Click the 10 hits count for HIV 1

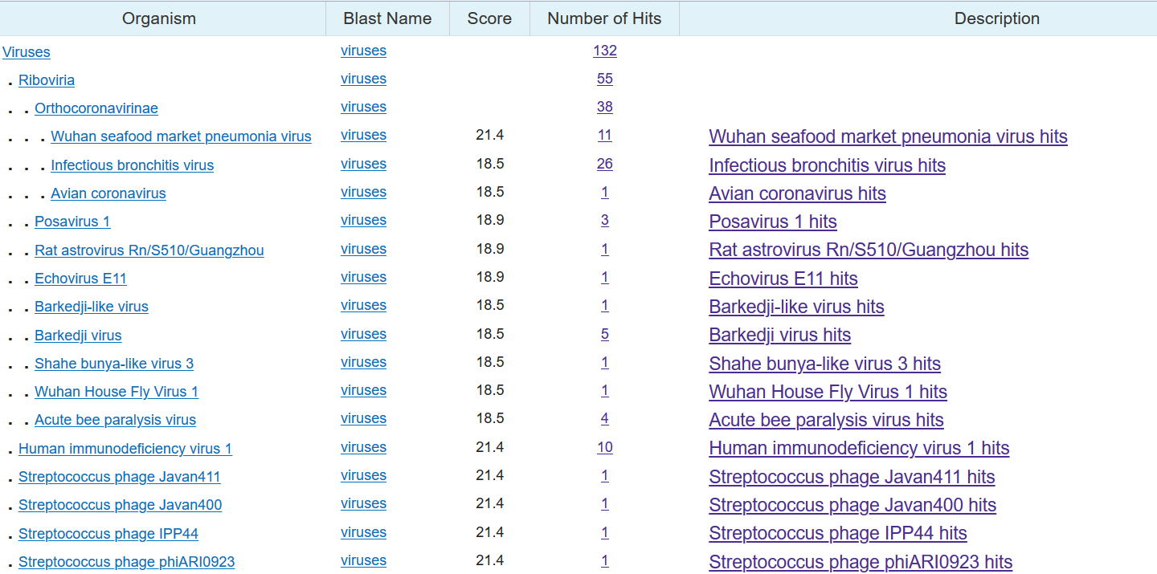tap(605, 447)
